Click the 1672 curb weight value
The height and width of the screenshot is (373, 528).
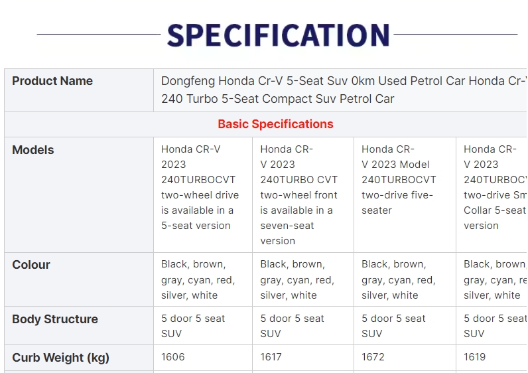[373, 357]
